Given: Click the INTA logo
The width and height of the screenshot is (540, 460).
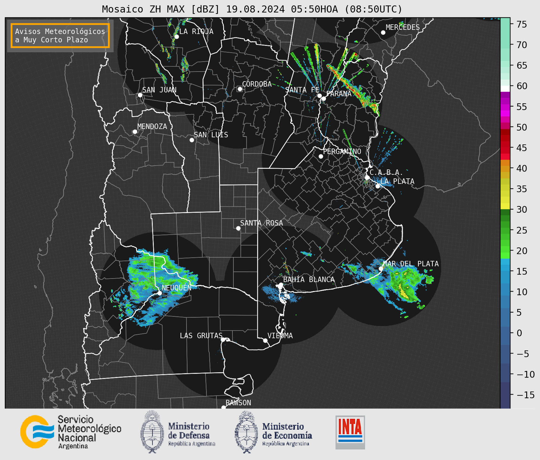Looking at the screenshot, I should click(x=350, y=432).
